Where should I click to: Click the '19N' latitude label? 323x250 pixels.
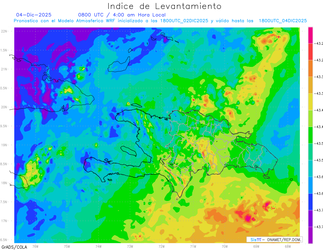pyautogui.click(x=4, y=145)
